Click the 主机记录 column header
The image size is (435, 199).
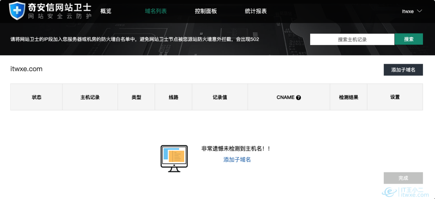[x=90, y=97]
